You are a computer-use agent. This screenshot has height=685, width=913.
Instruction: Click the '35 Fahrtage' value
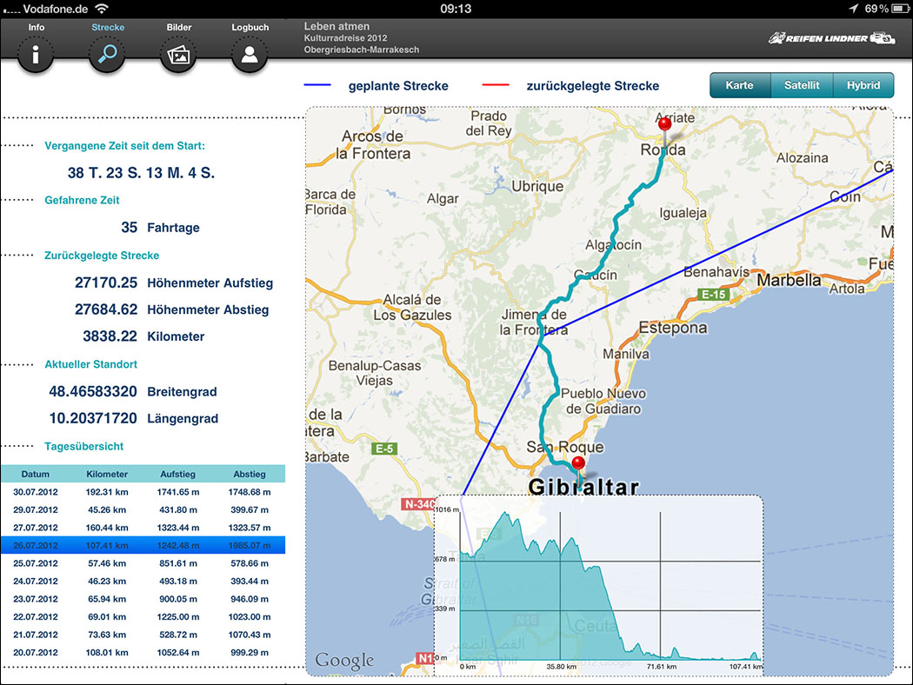(x=160, y=227)
